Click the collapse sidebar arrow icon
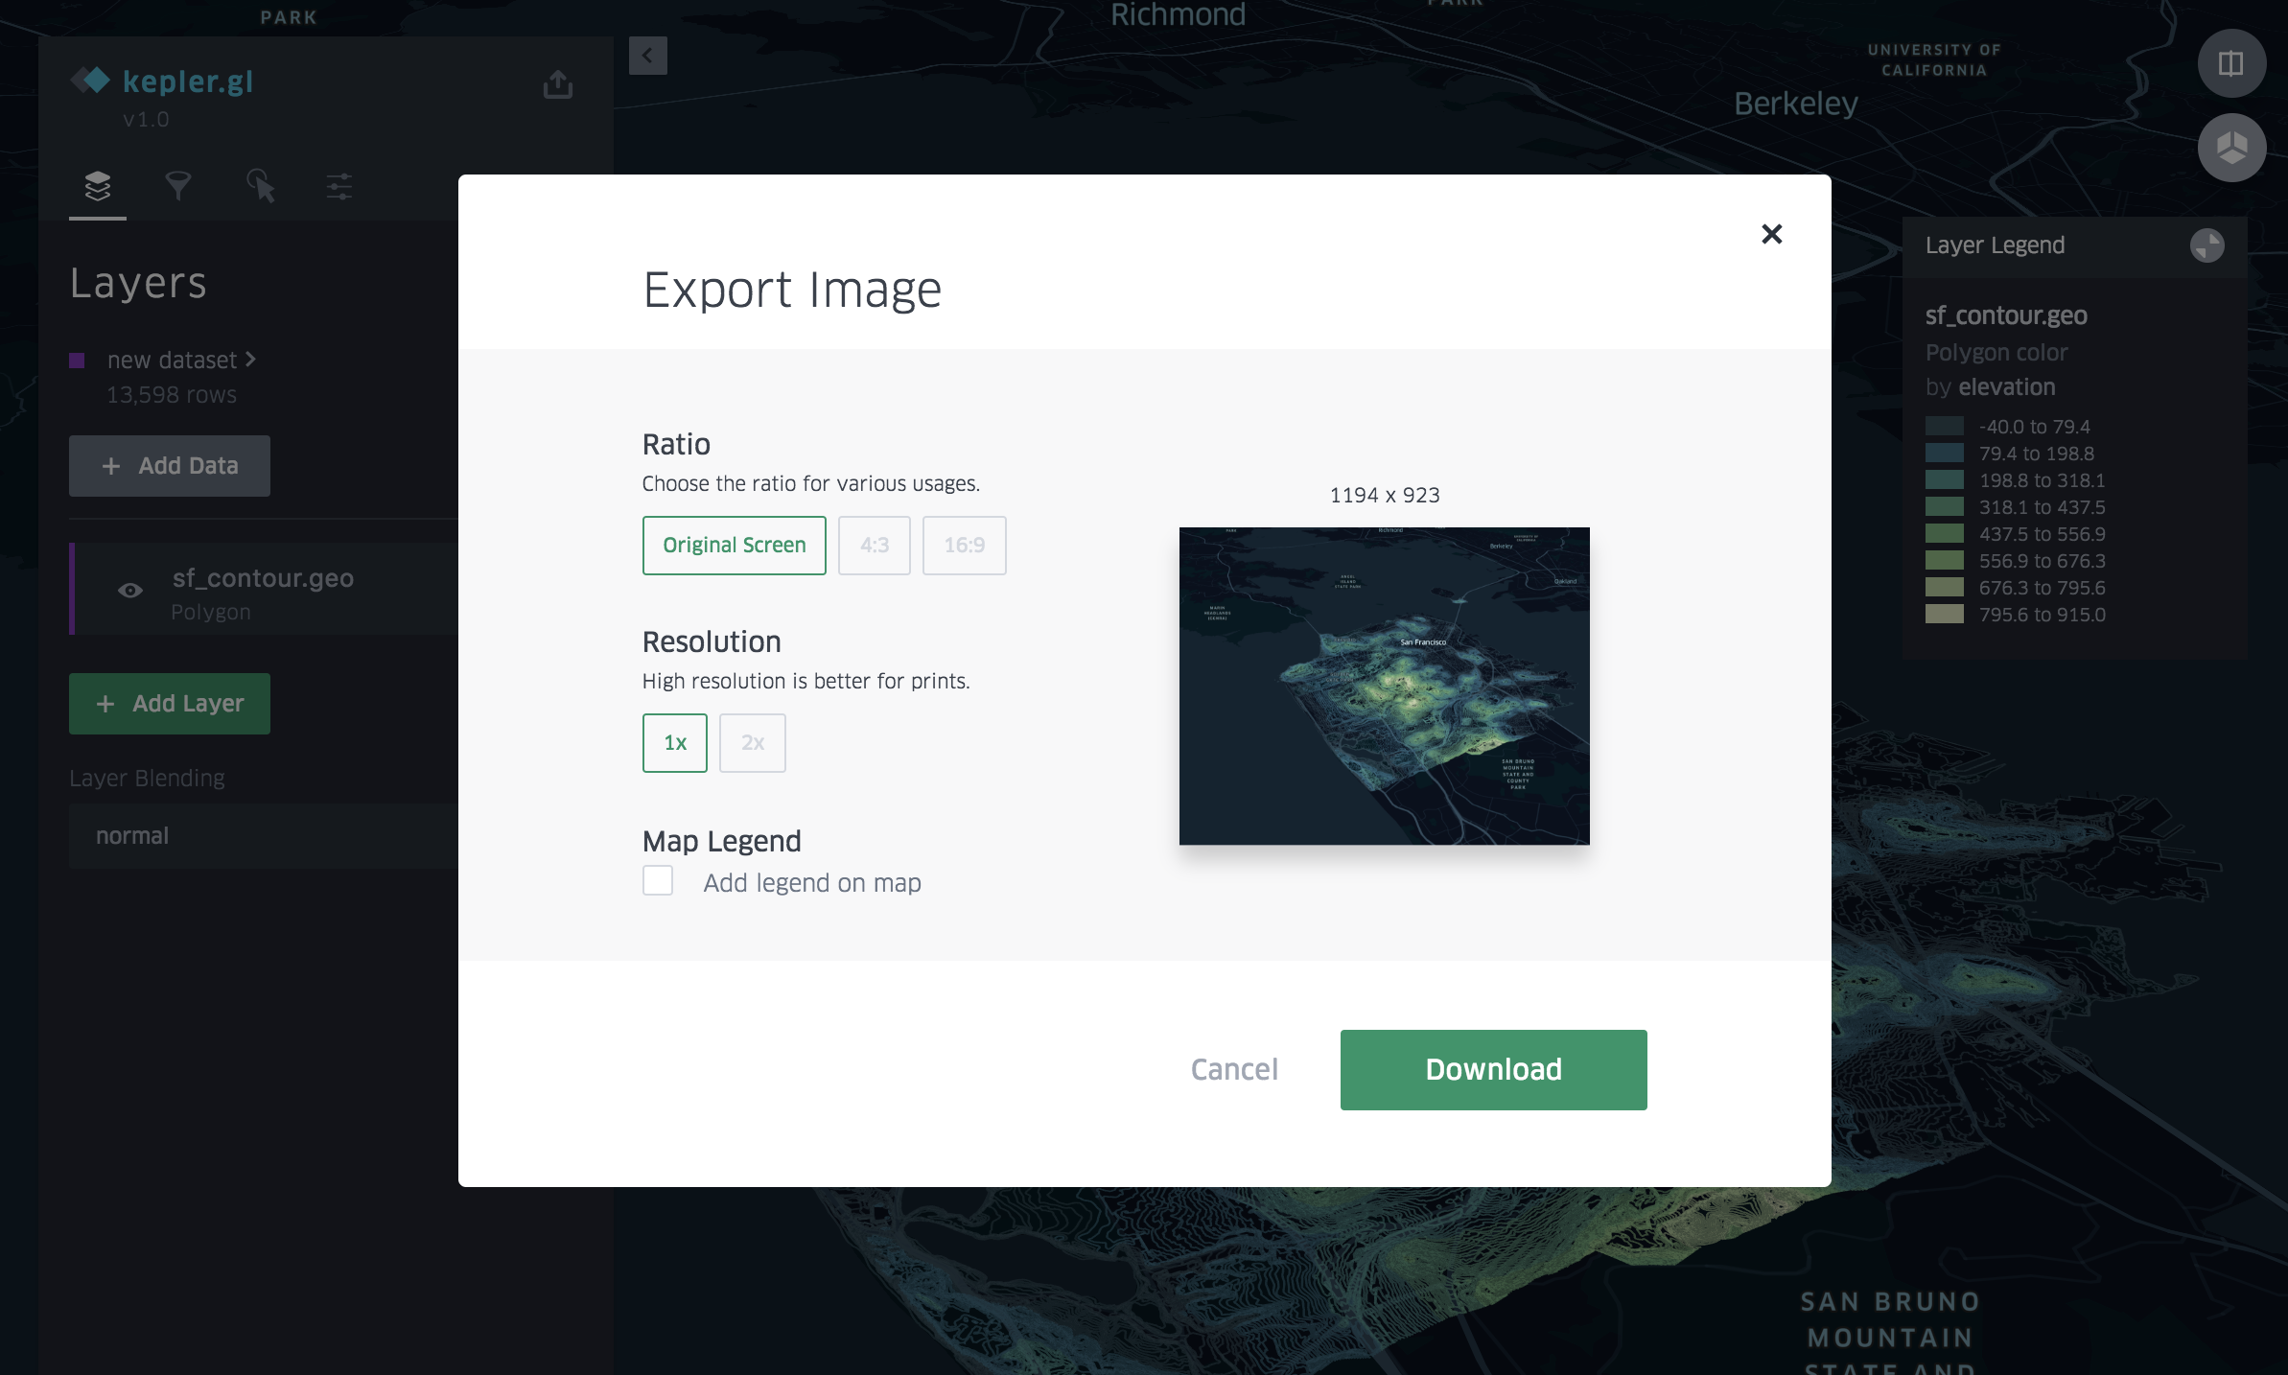This screenshot has height=1375, width=2288. (x=649, y=56)
